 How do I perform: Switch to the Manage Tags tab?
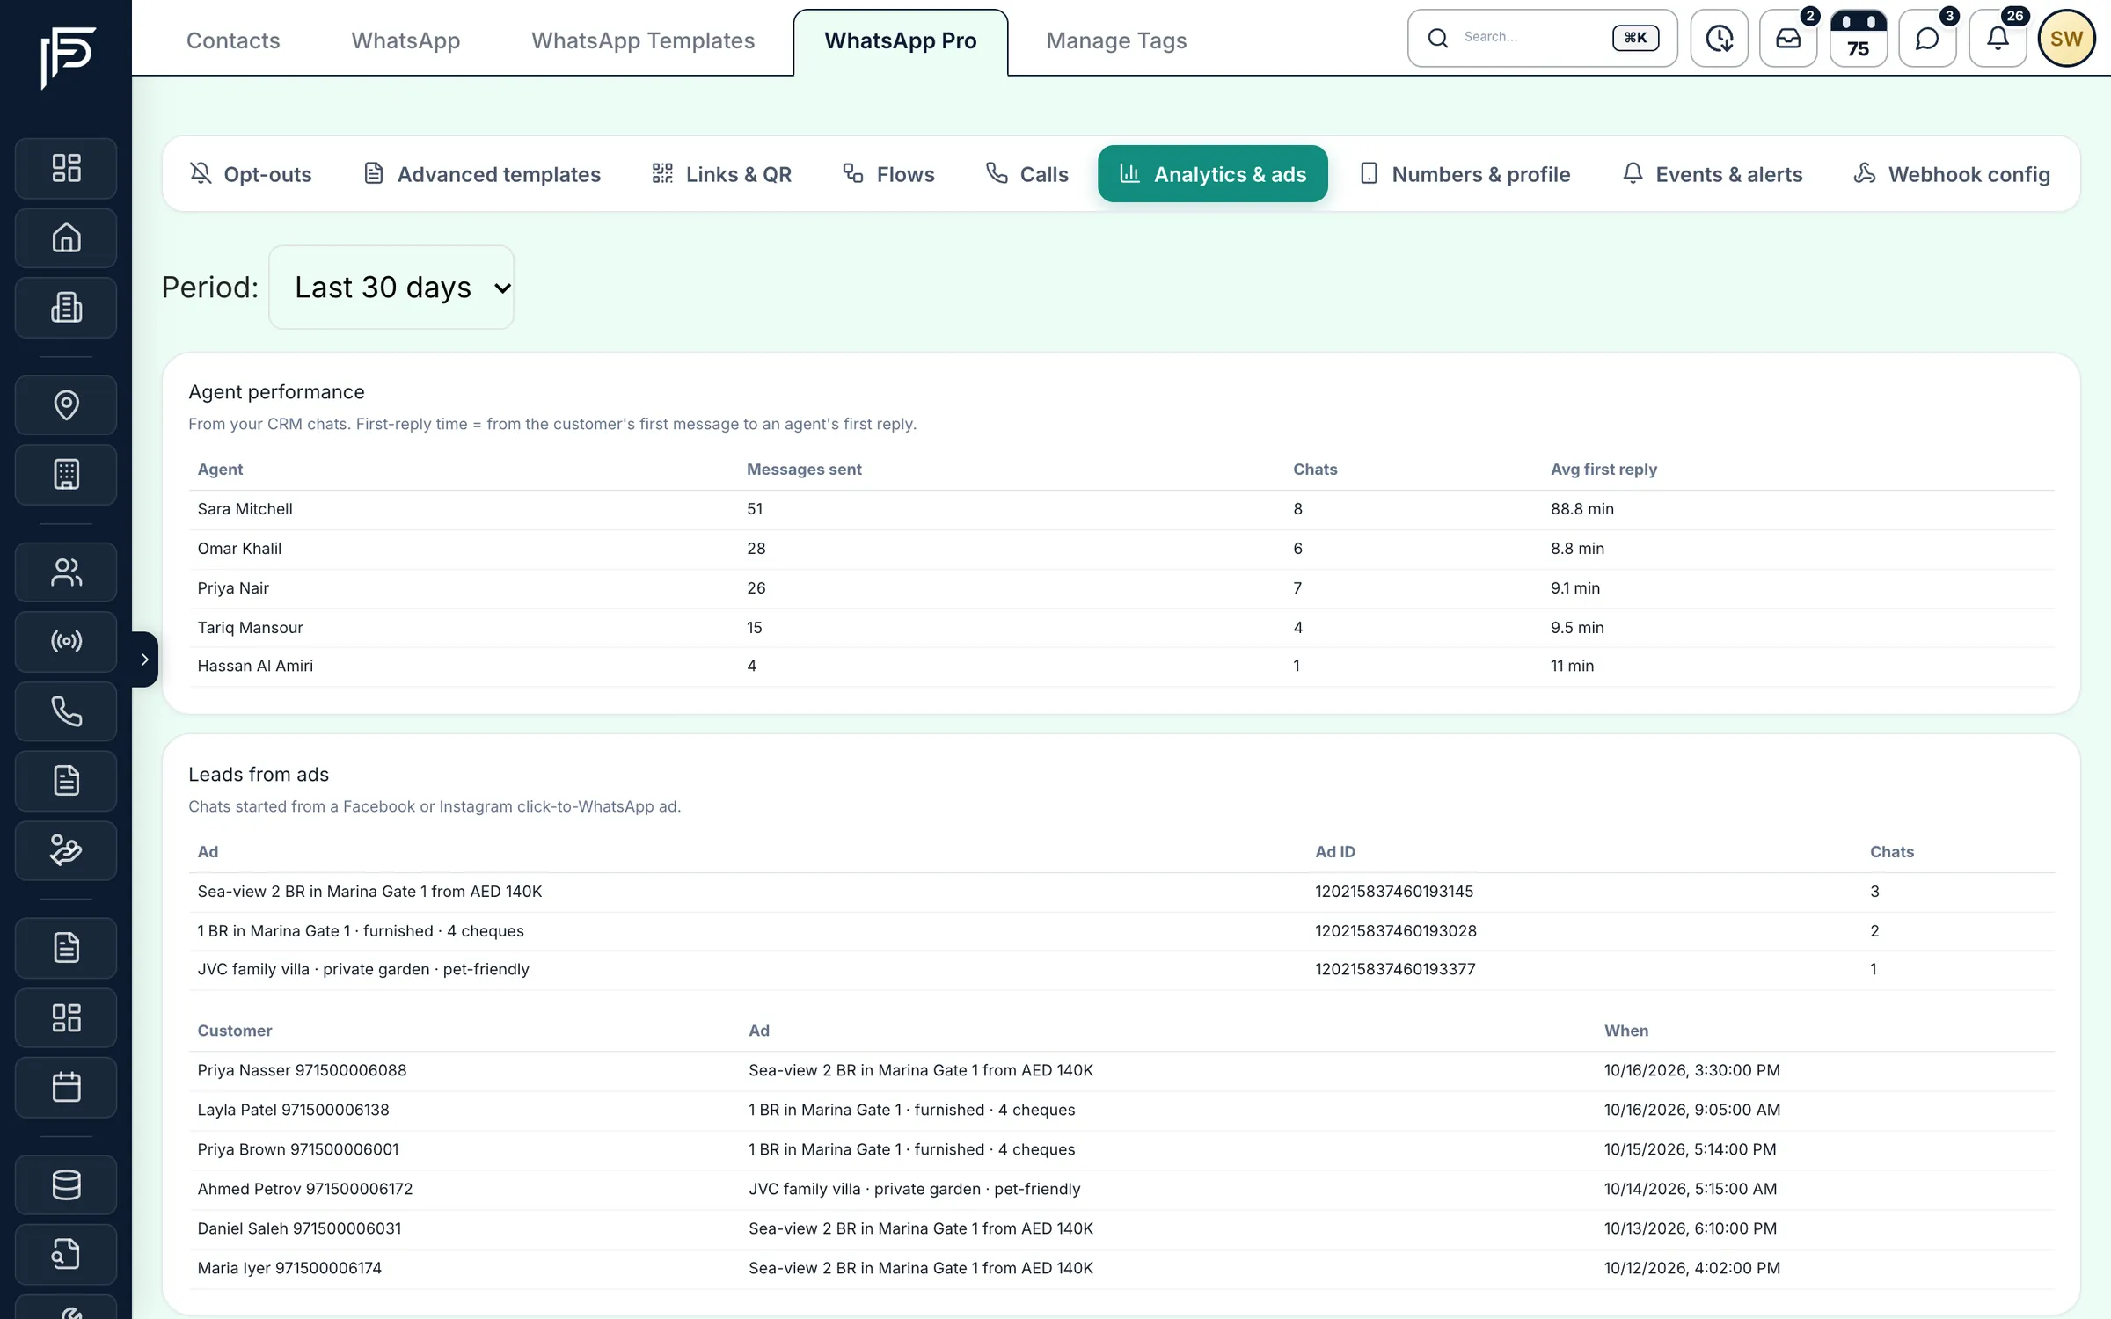pos(1116,40)
